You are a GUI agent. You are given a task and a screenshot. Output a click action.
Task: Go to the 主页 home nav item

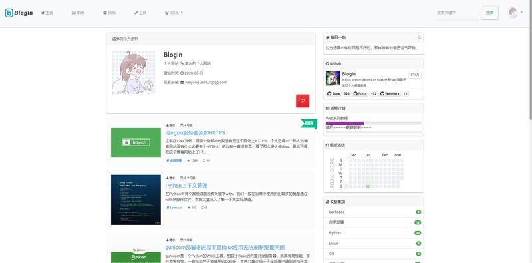tap(47, 13)
